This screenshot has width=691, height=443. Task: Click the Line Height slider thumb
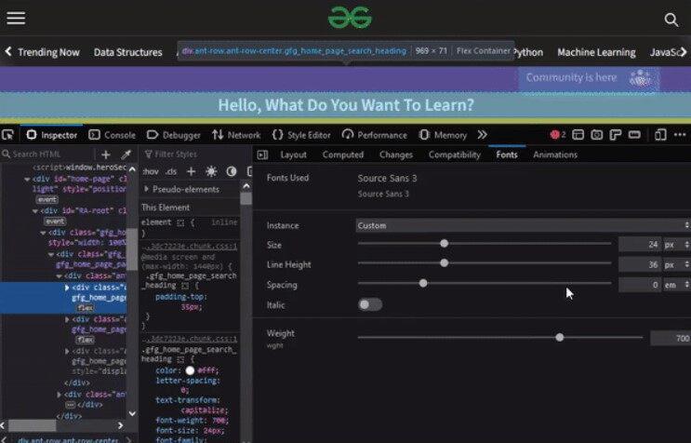[445, 263]
